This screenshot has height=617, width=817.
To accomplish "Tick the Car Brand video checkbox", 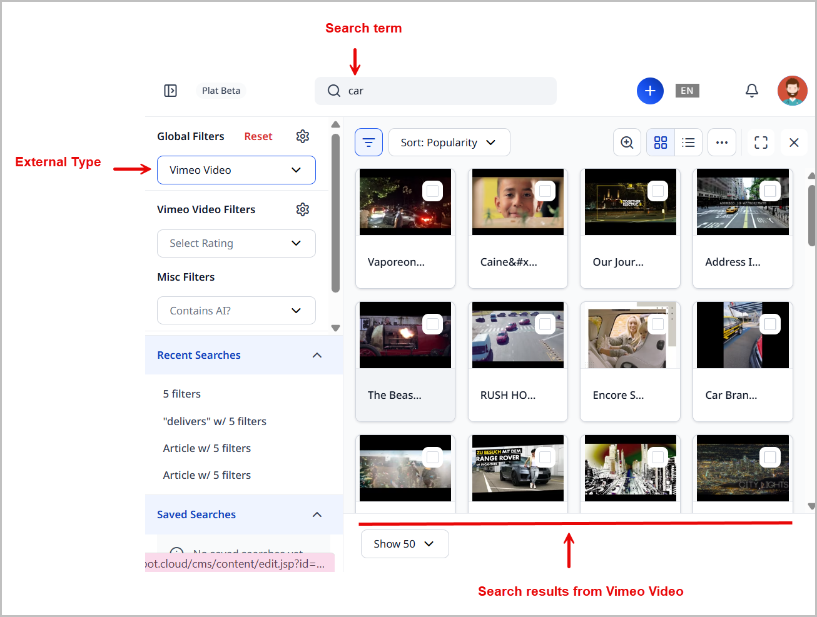I will tap(770, 324).
